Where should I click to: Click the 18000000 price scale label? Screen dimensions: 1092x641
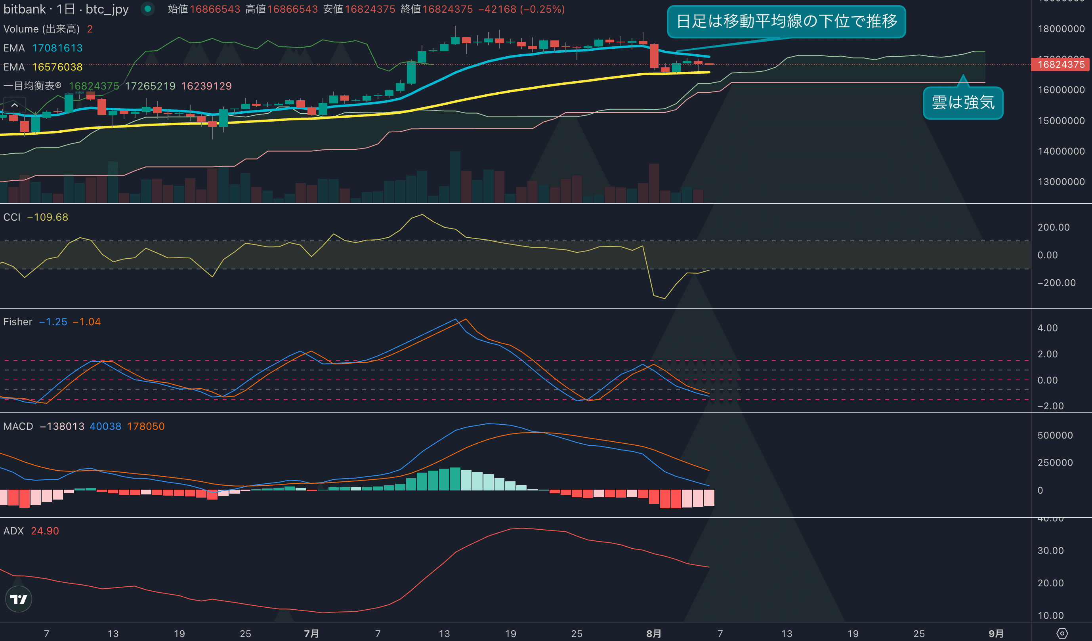(x=1061, y=29)
